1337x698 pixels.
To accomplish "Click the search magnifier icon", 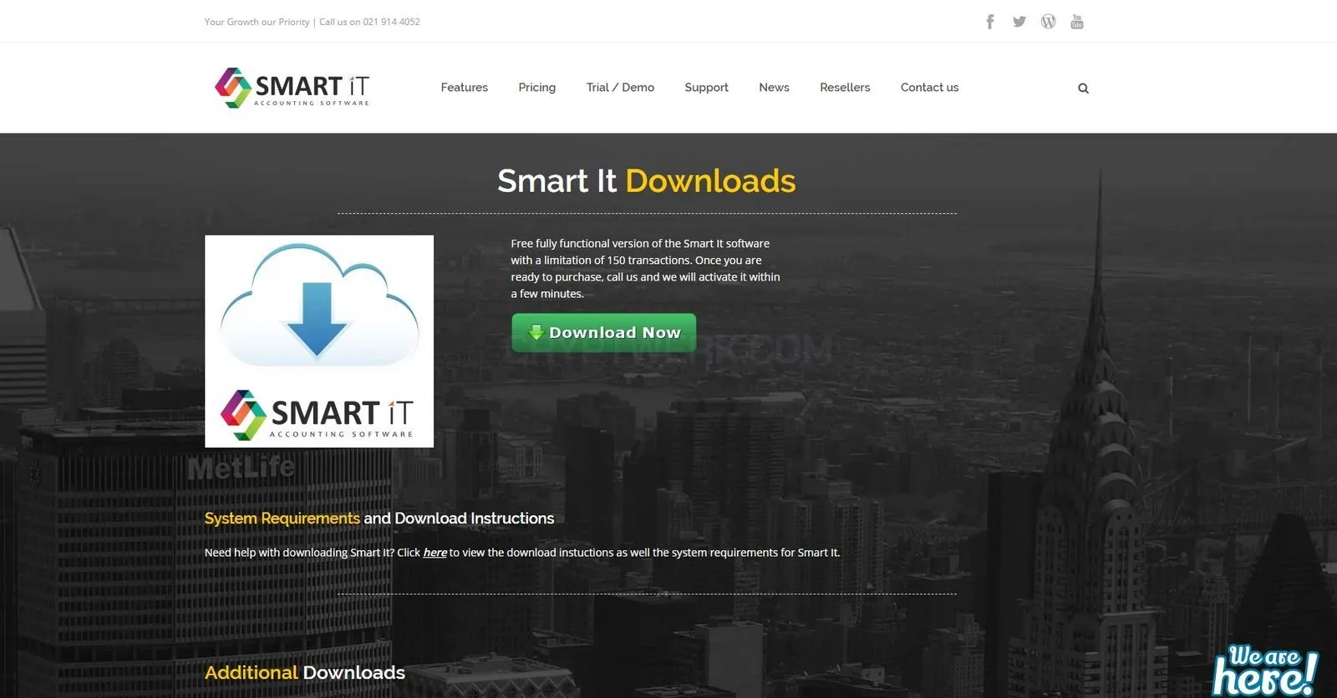I will point(1083,89).
